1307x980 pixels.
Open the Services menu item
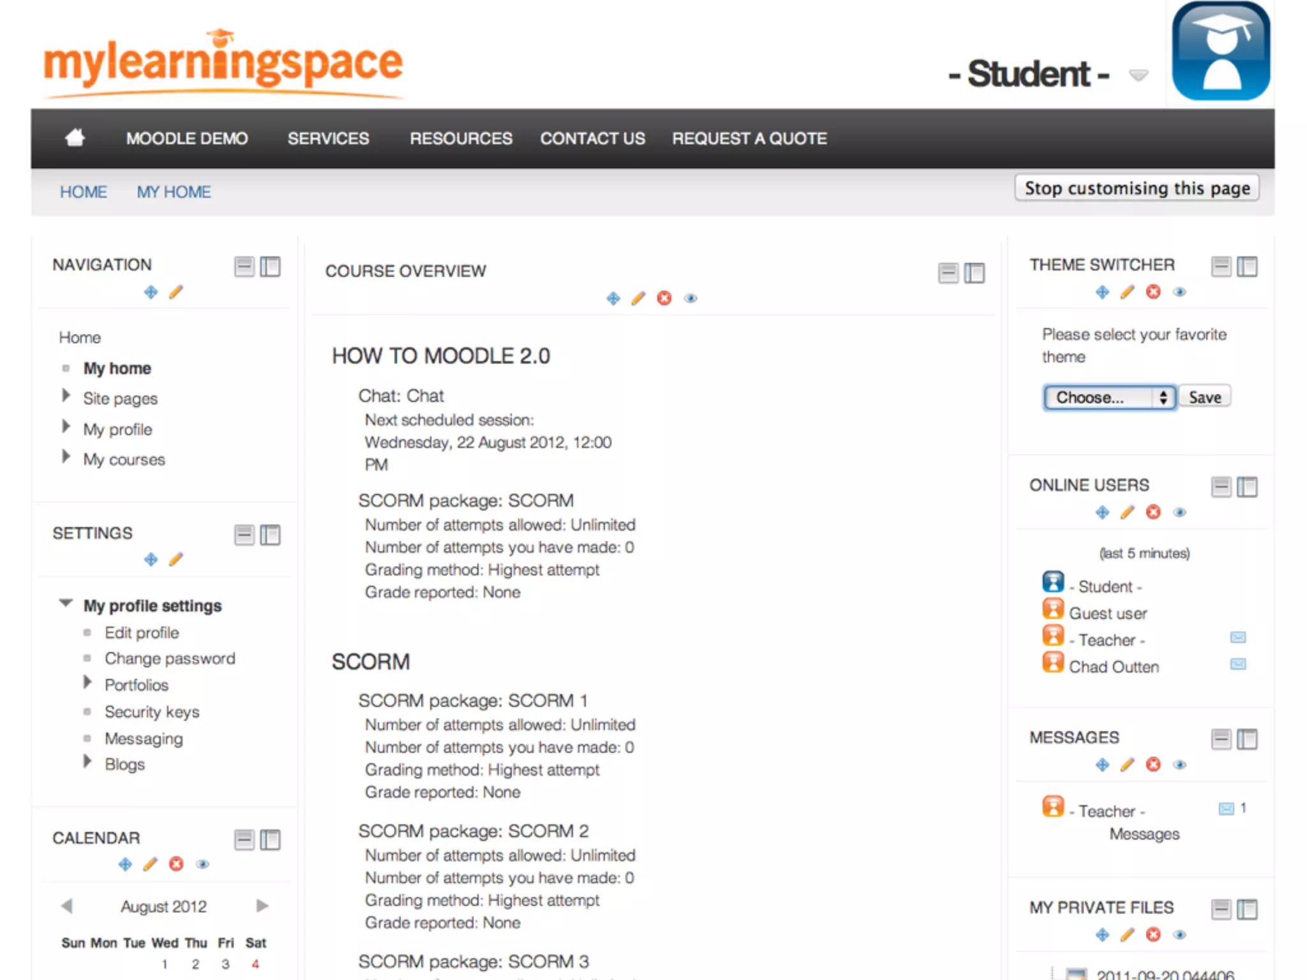(328, 138)
